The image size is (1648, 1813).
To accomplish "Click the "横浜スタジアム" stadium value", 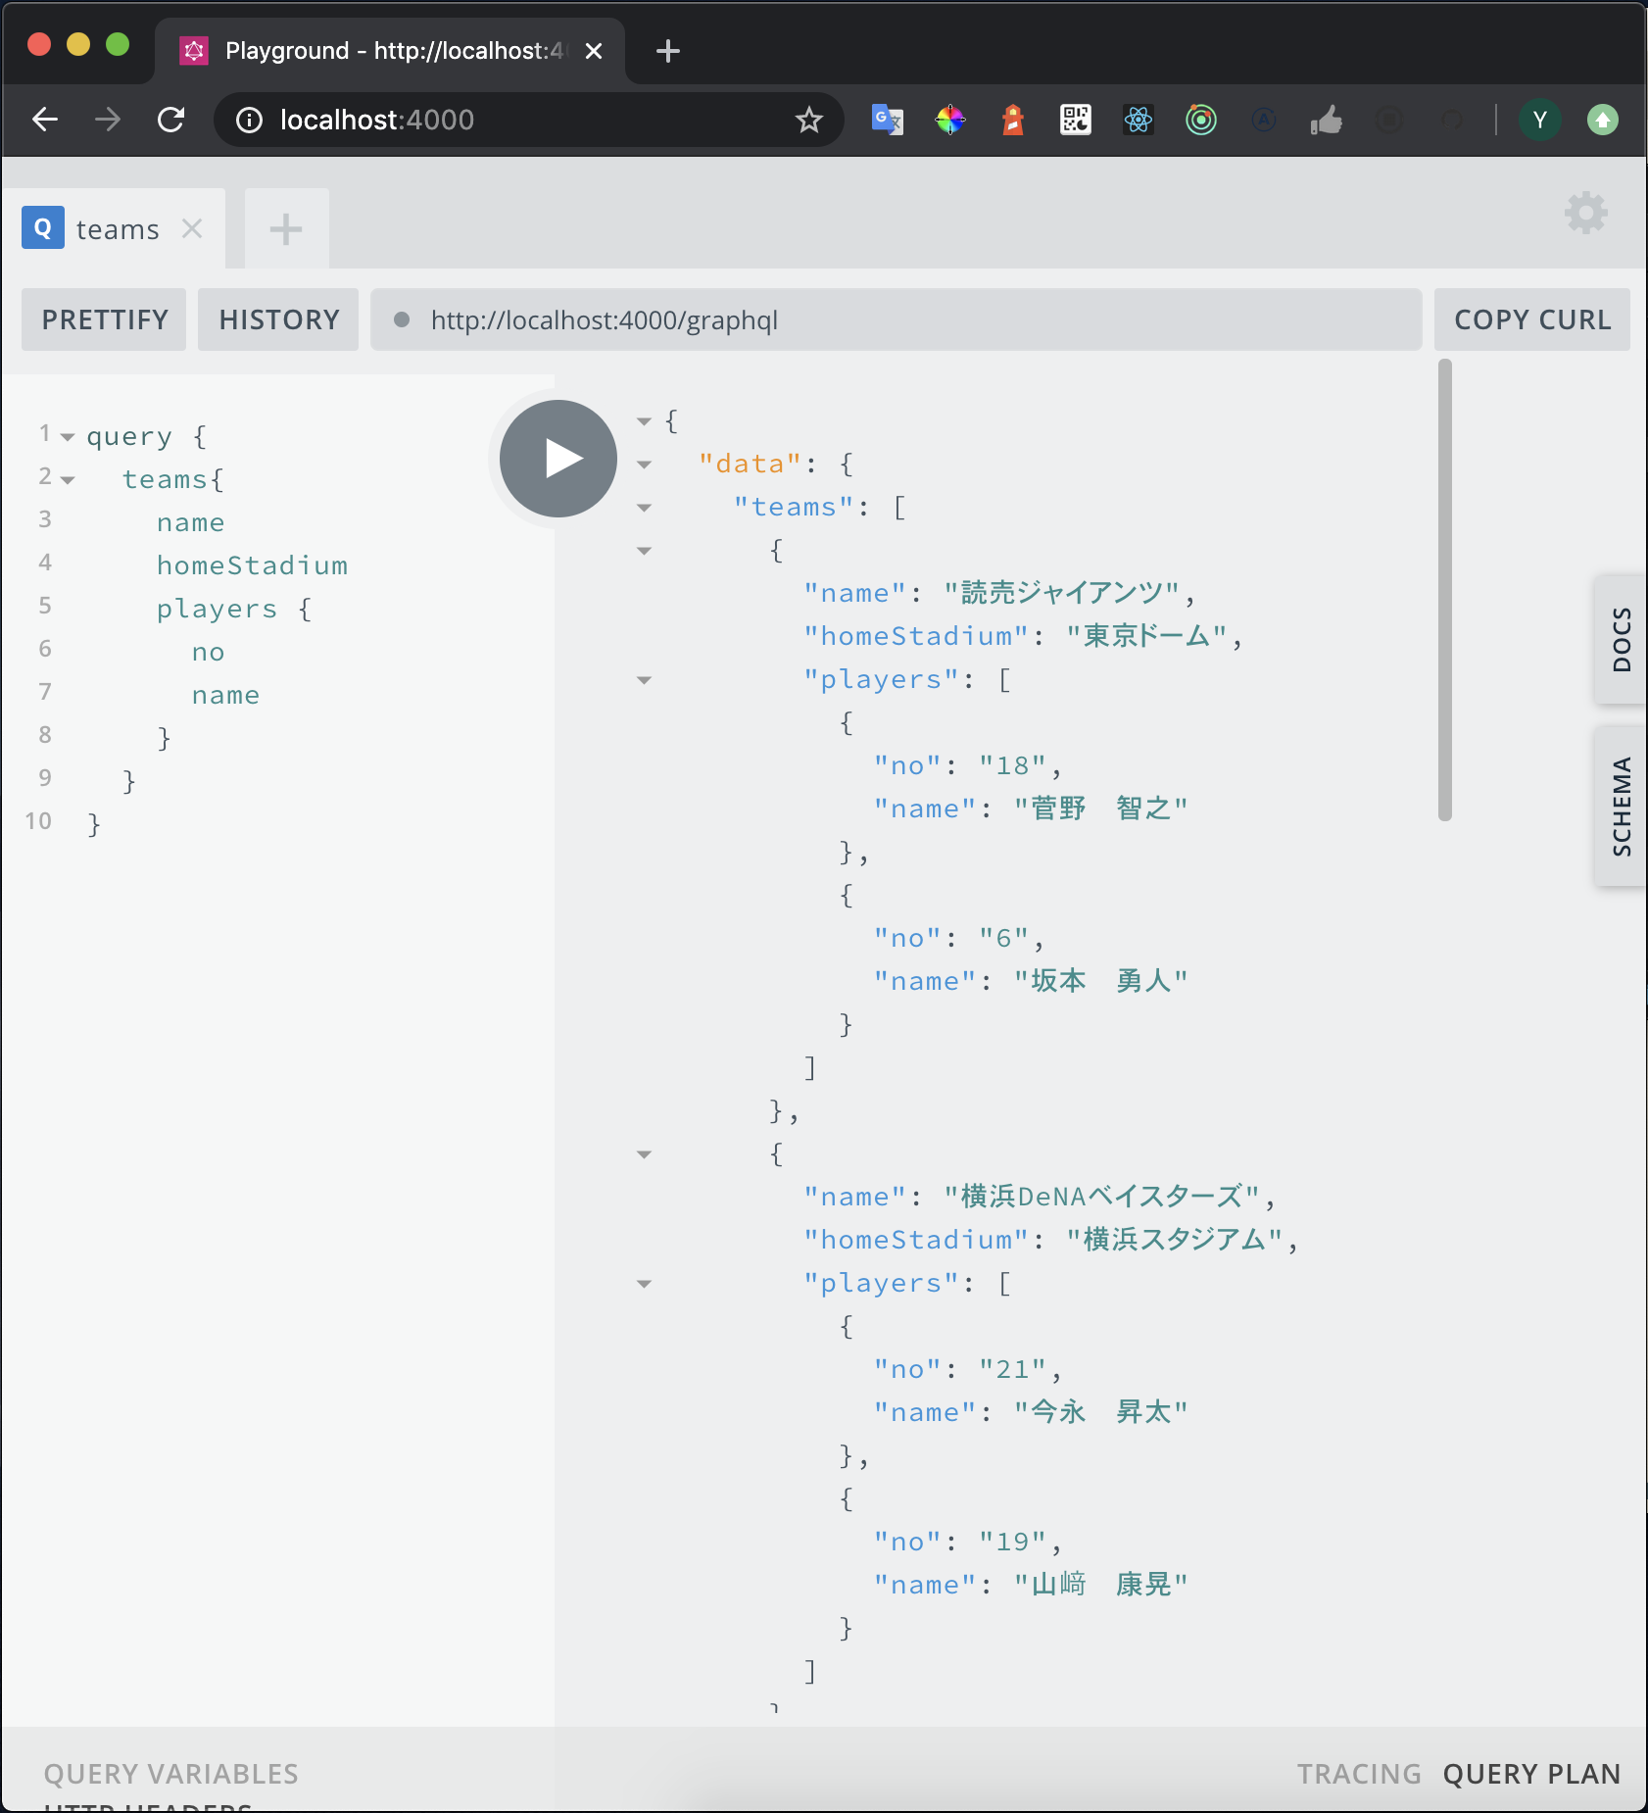I will pyautogui.click(x=1175, y=1240).
